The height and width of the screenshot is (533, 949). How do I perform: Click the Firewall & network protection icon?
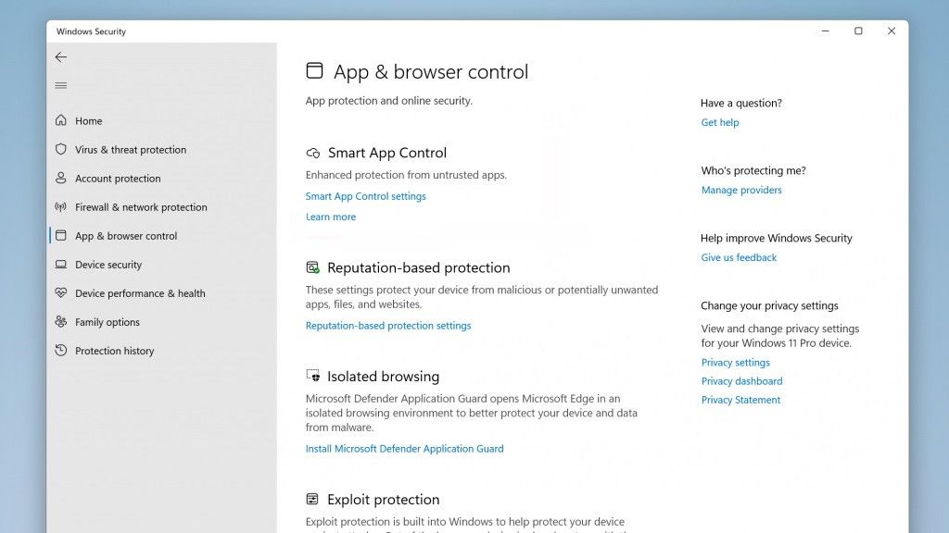click(61, 207)
